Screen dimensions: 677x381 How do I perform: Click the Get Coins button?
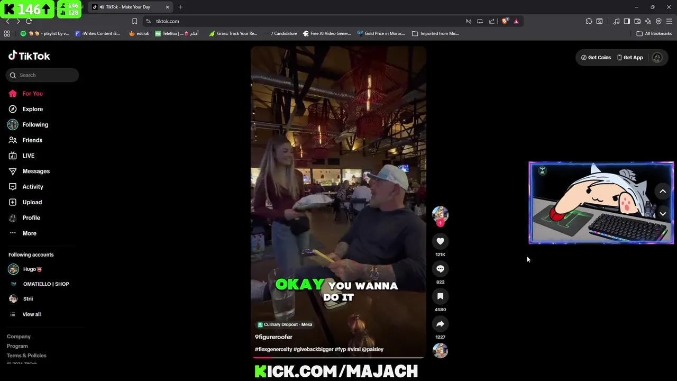[596, 58]
